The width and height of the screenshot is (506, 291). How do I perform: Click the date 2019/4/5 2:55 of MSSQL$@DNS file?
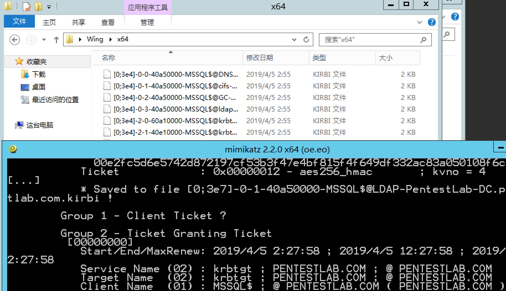(x=269, y=74)
